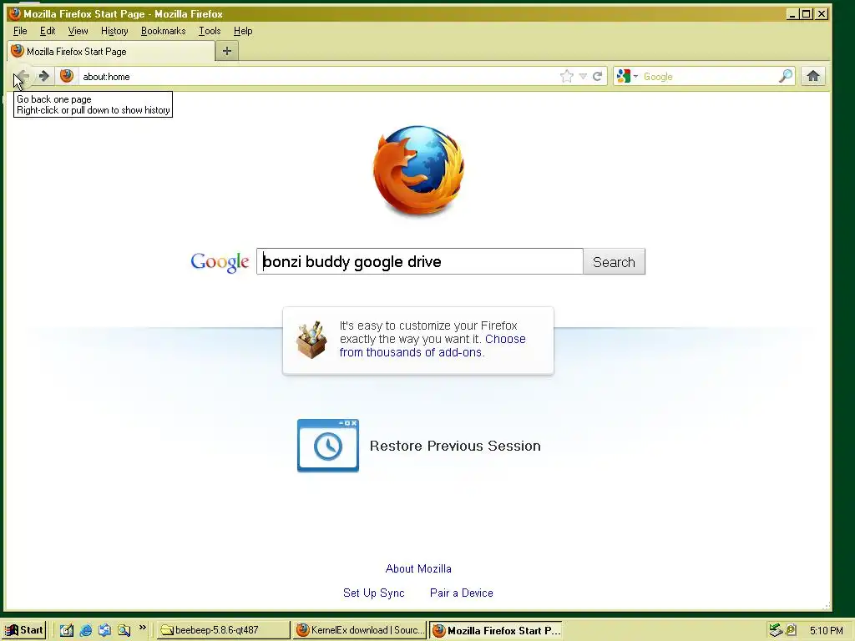855x641 pixels.
Task: Click the magnifier quick launch icon on the taskbar
Action: point(124,630)
